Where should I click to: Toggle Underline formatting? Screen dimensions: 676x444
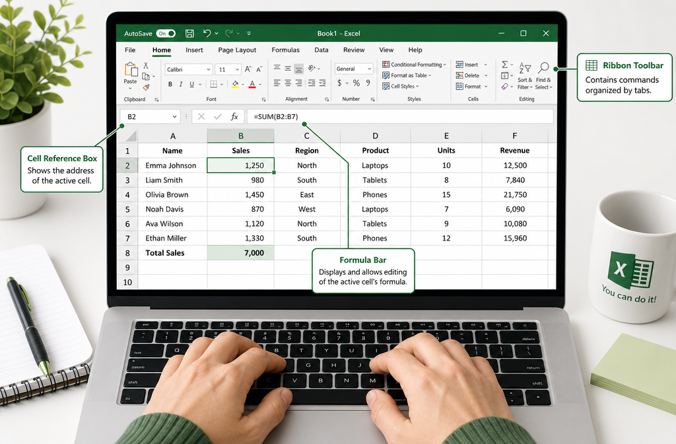(x=192, y=84)
